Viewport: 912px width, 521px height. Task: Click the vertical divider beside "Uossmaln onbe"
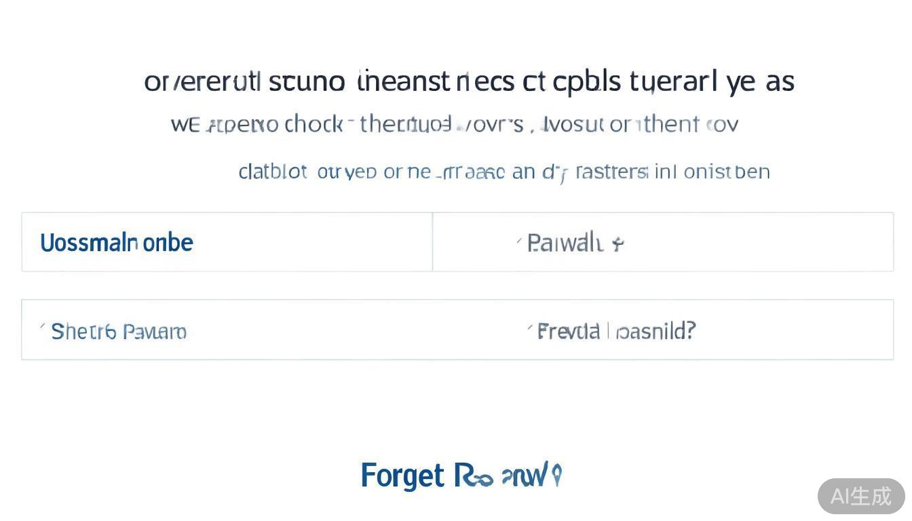[432, 242]
